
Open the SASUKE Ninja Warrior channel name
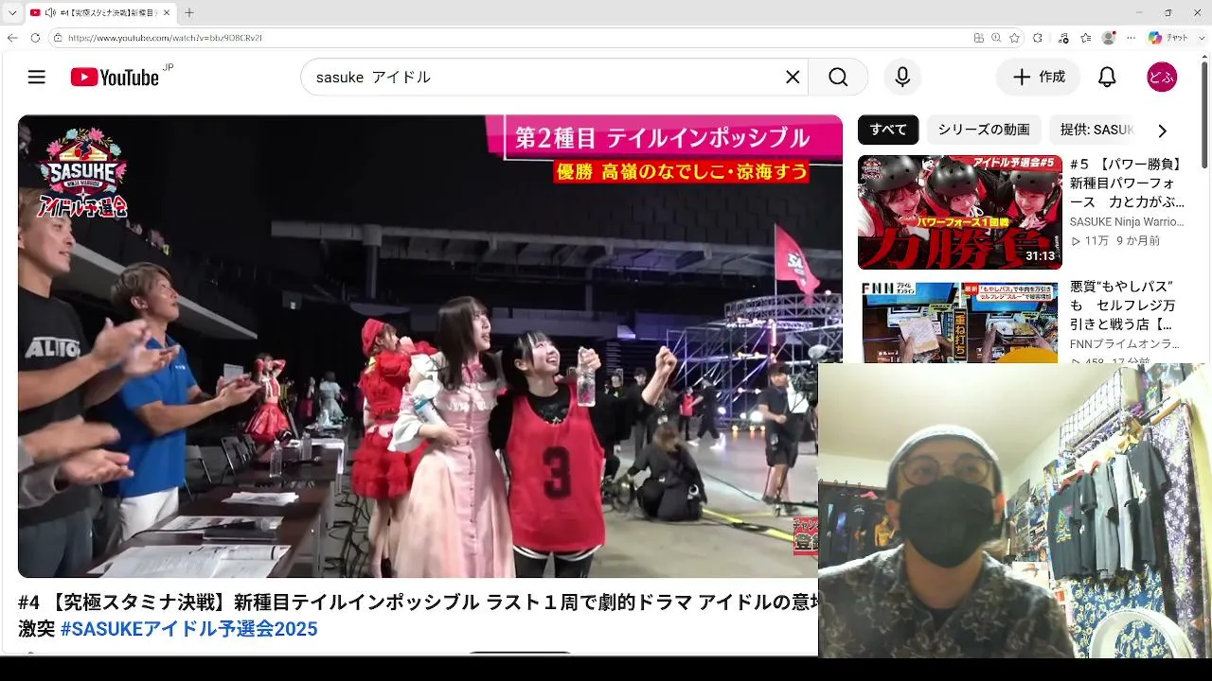click(x=1127, y=222)
